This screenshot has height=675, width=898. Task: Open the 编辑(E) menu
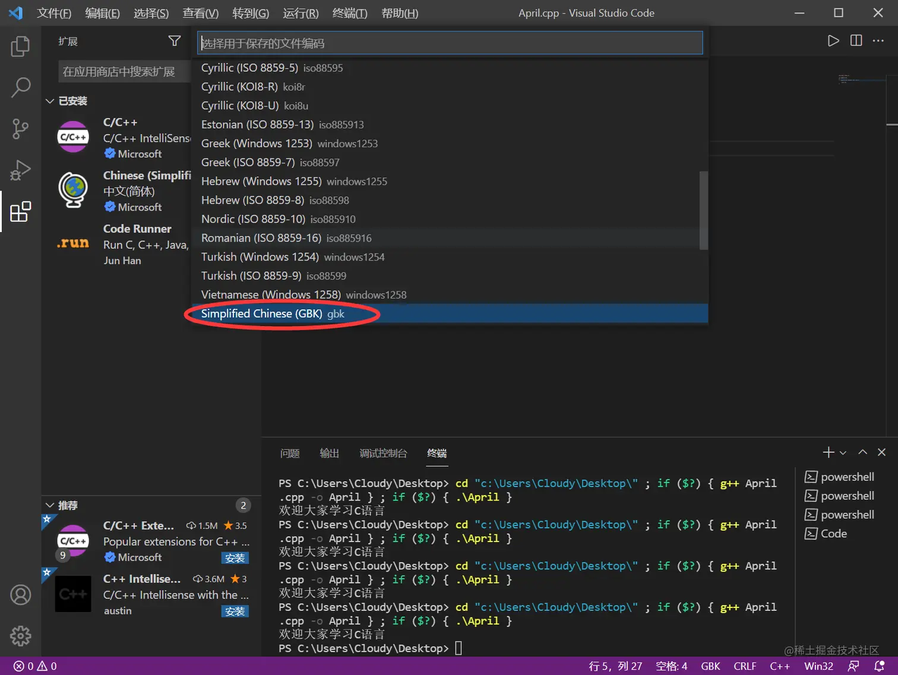point(102,13)
